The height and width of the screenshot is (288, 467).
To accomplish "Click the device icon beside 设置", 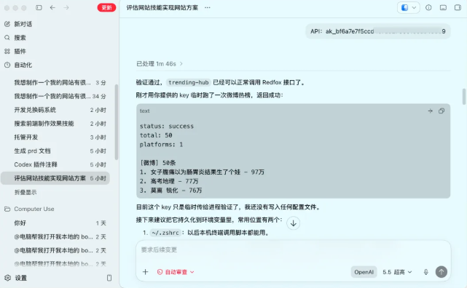I will (x=109, y=278).
